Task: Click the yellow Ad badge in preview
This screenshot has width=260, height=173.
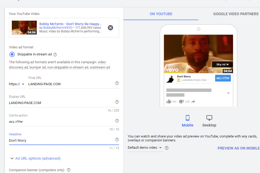Action: pos(179,80)
